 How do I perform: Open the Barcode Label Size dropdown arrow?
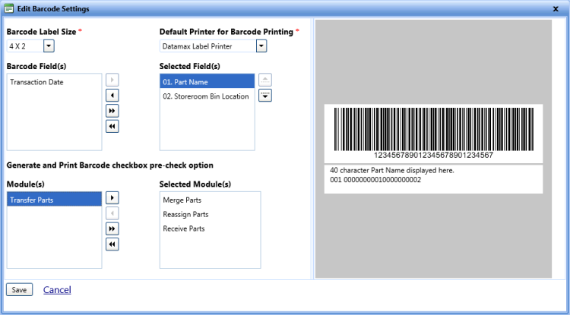point(49,46)
